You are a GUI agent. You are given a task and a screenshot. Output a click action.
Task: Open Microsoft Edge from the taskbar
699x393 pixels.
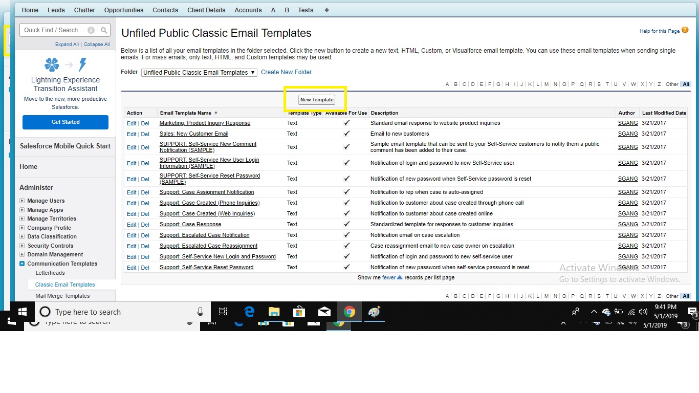point(249,311)
